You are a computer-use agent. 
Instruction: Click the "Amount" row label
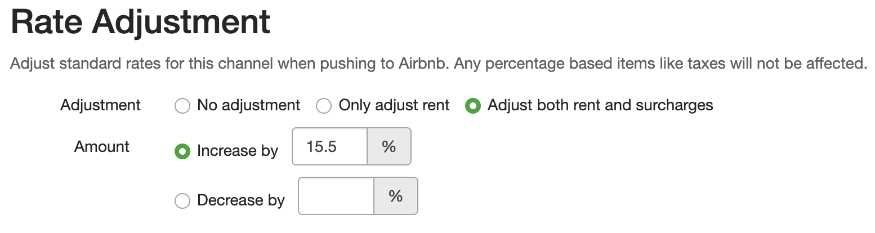tap(102, 147)
